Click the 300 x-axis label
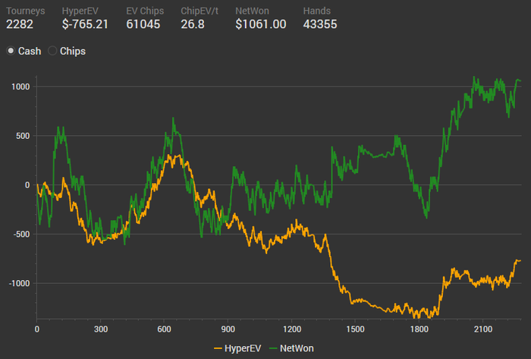 tap(101, 329)
